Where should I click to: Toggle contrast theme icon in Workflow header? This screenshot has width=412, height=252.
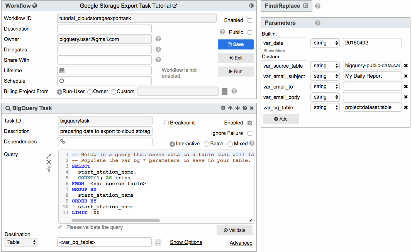[251, 6]
